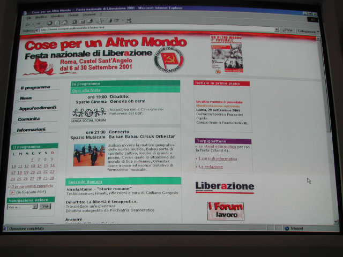The width and height of the screenshot is (343, 257).
Task: Click 'Genova oh cara!' debate title
Action: (128, 101)
